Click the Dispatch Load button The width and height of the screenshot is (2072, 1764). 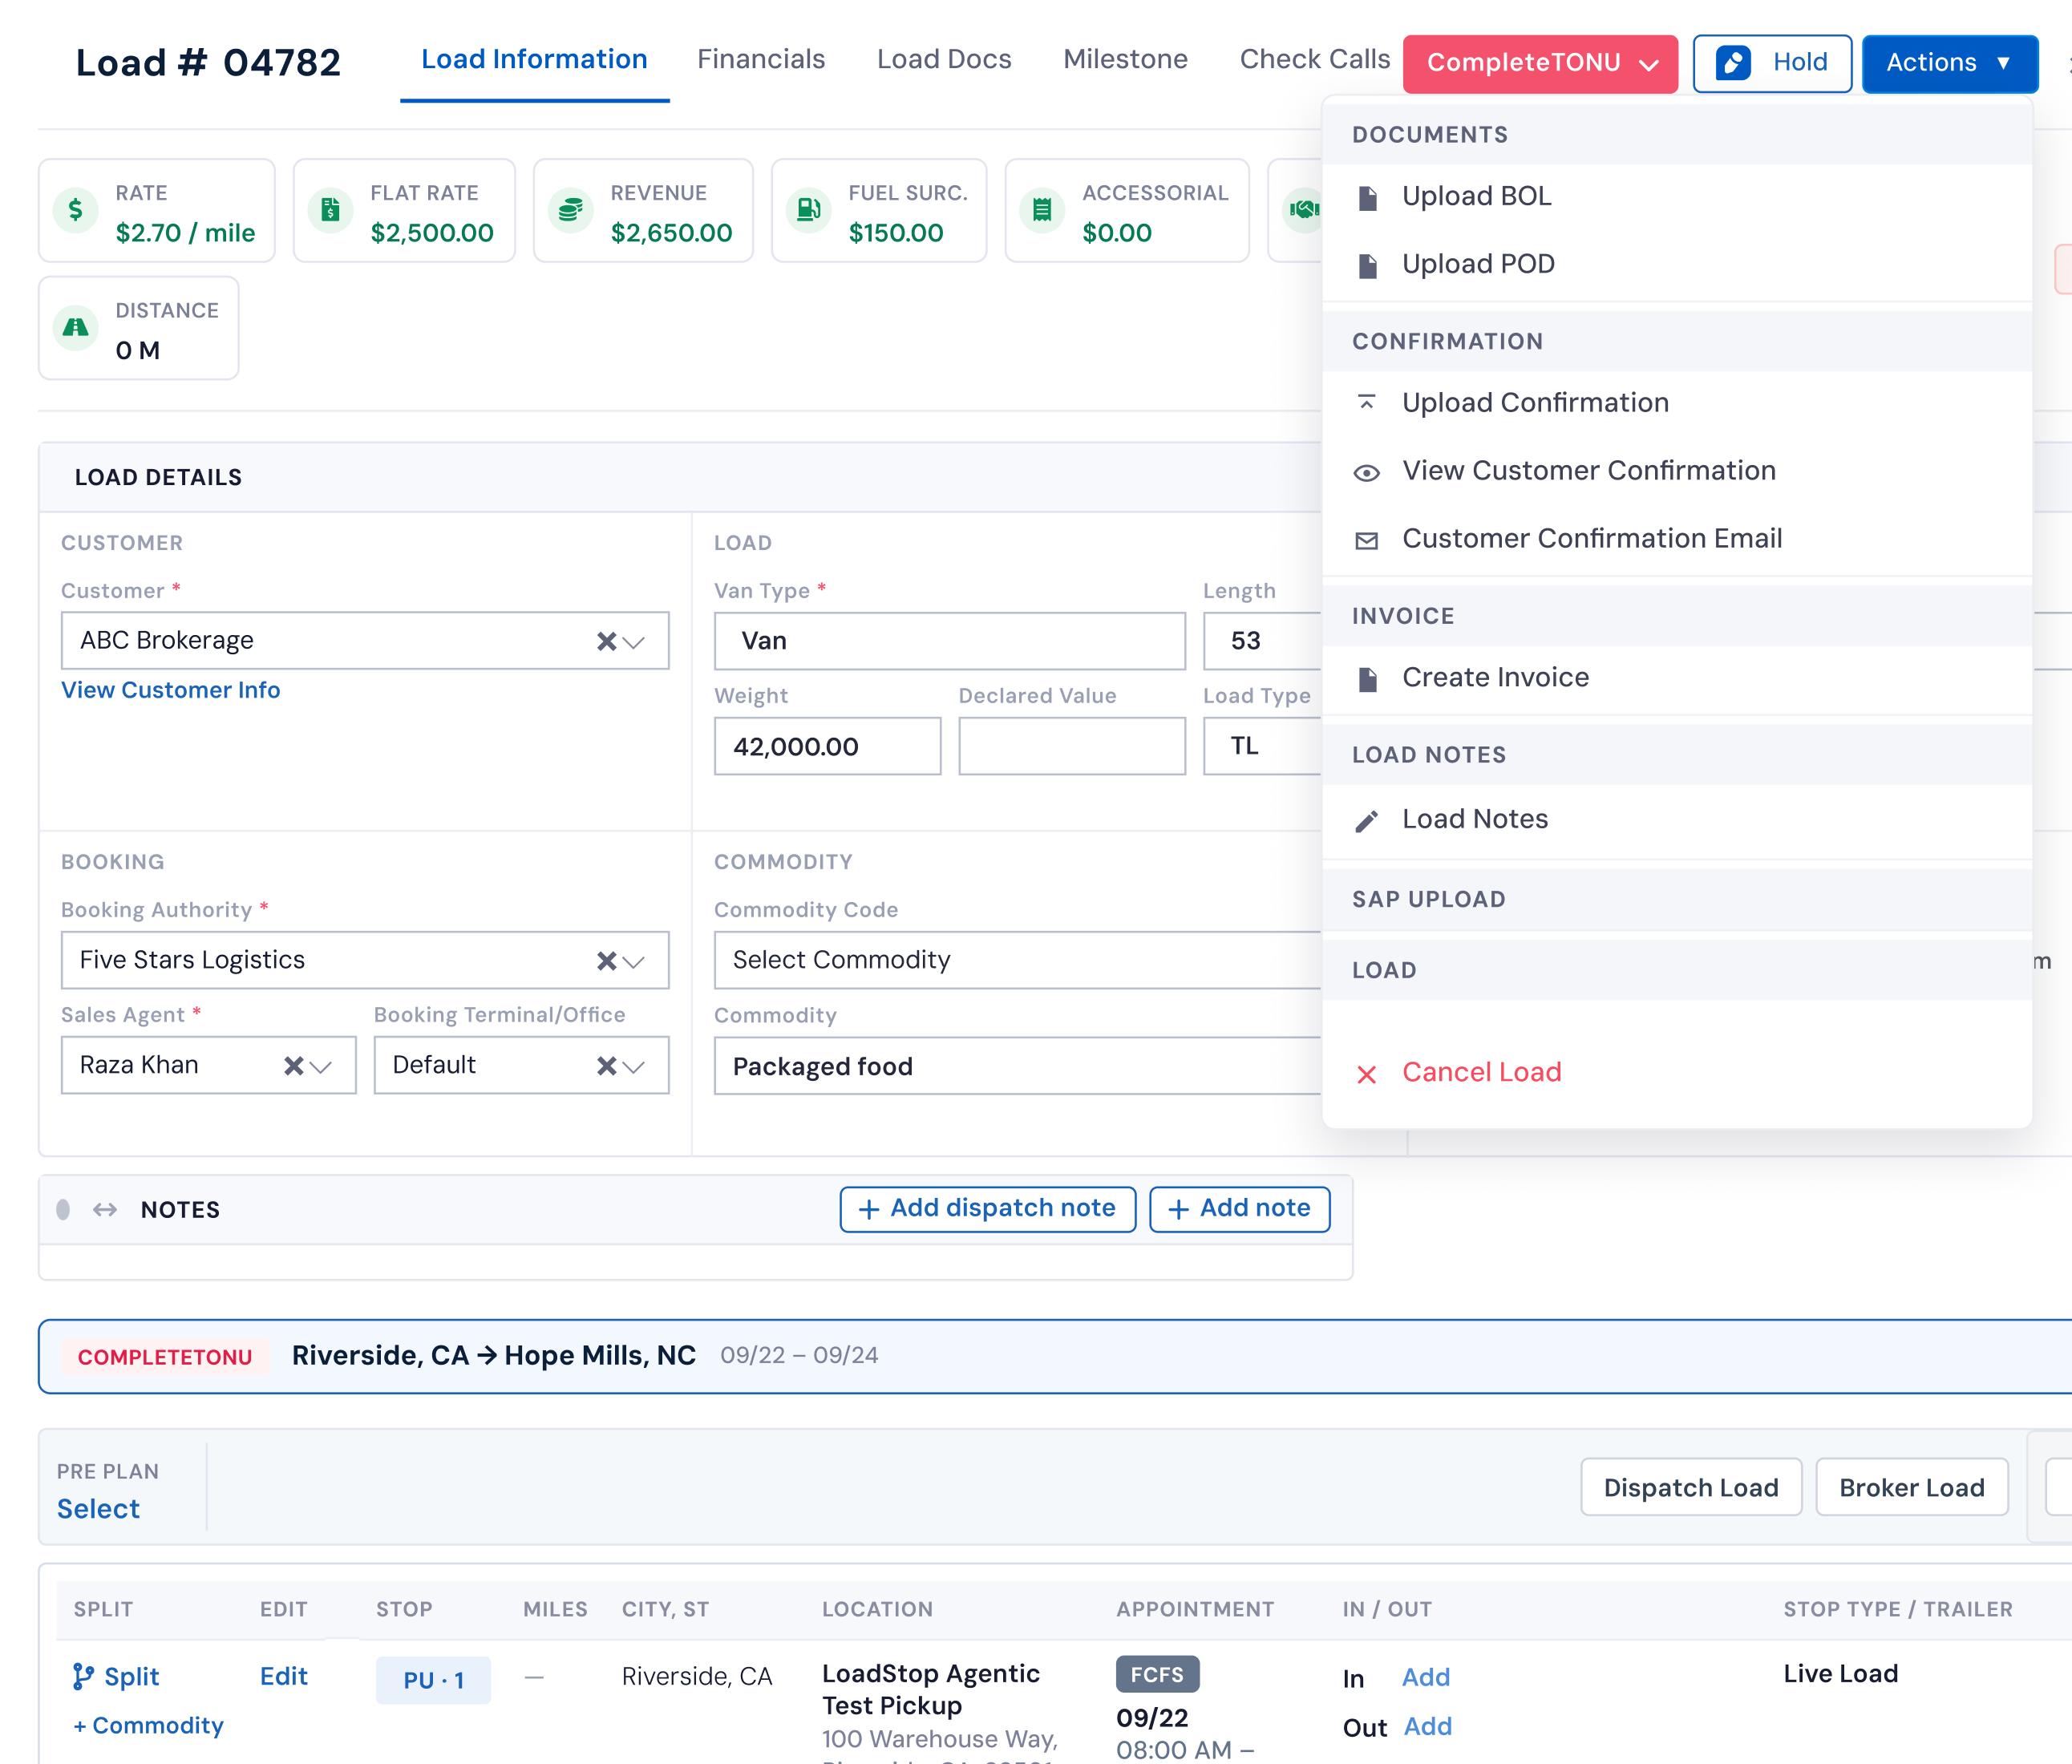[x=1691, y=1487]
